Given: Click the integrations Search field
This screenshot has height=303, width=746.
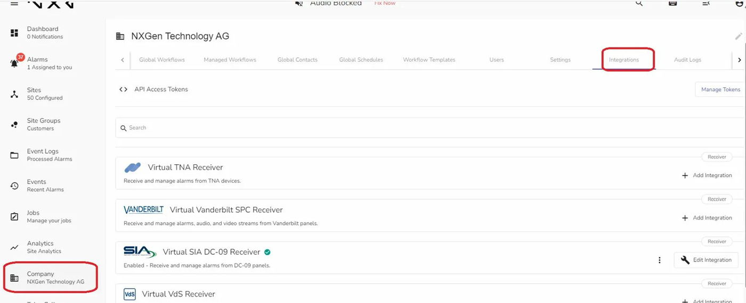Looking at the screenshot, I should point(426,128).
